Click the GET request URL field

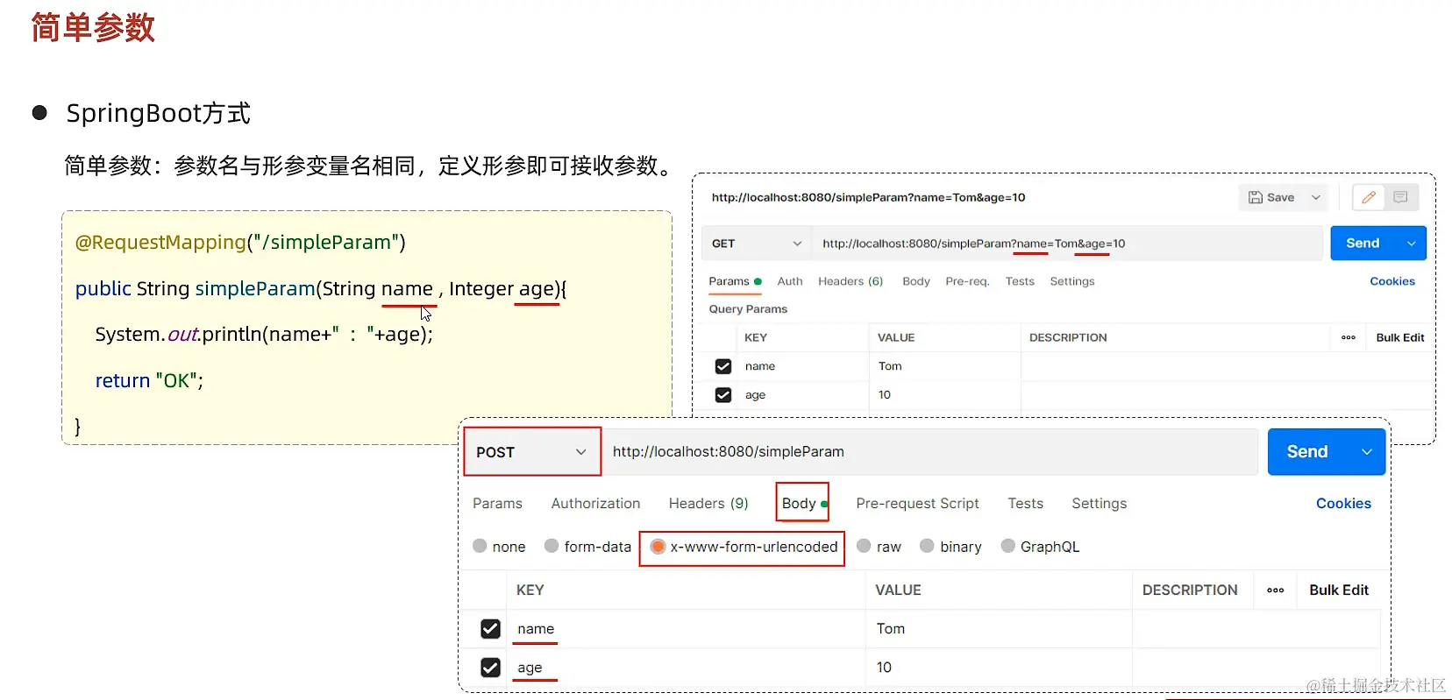pyautogui.click(x=1067, y=244)
